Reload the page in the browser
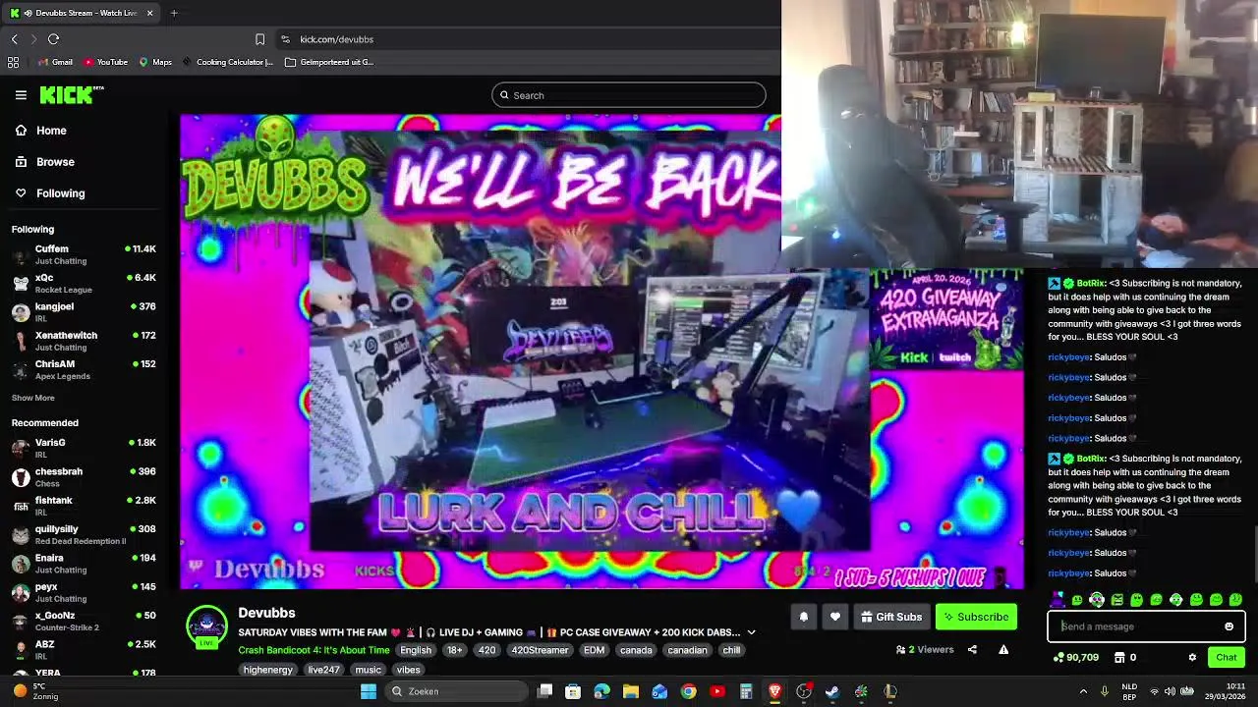 tap(53, 39)
